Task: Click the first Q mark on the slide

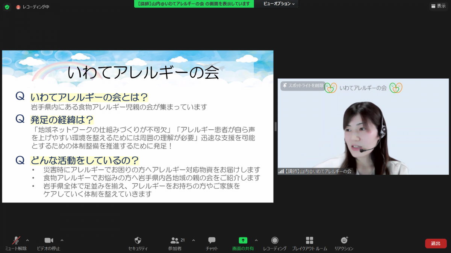Action: (x=20, y=96)
